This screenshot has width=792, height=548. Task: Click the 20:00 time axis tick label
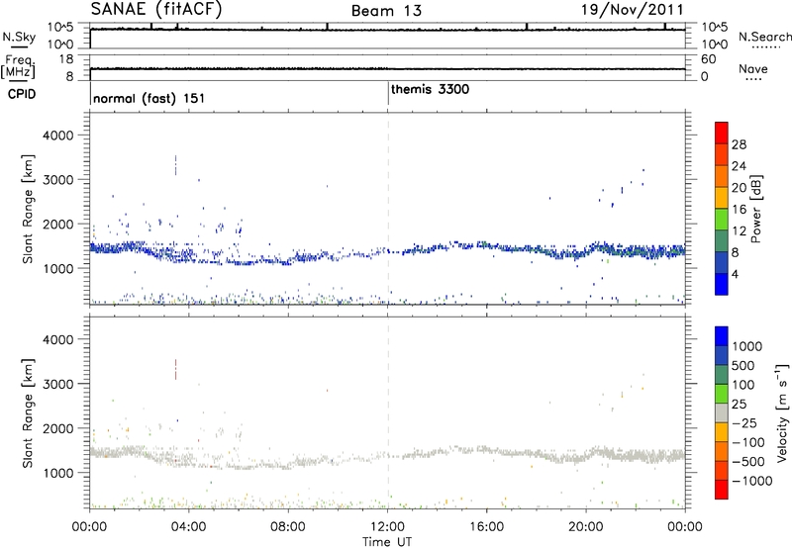pos(585,527)
